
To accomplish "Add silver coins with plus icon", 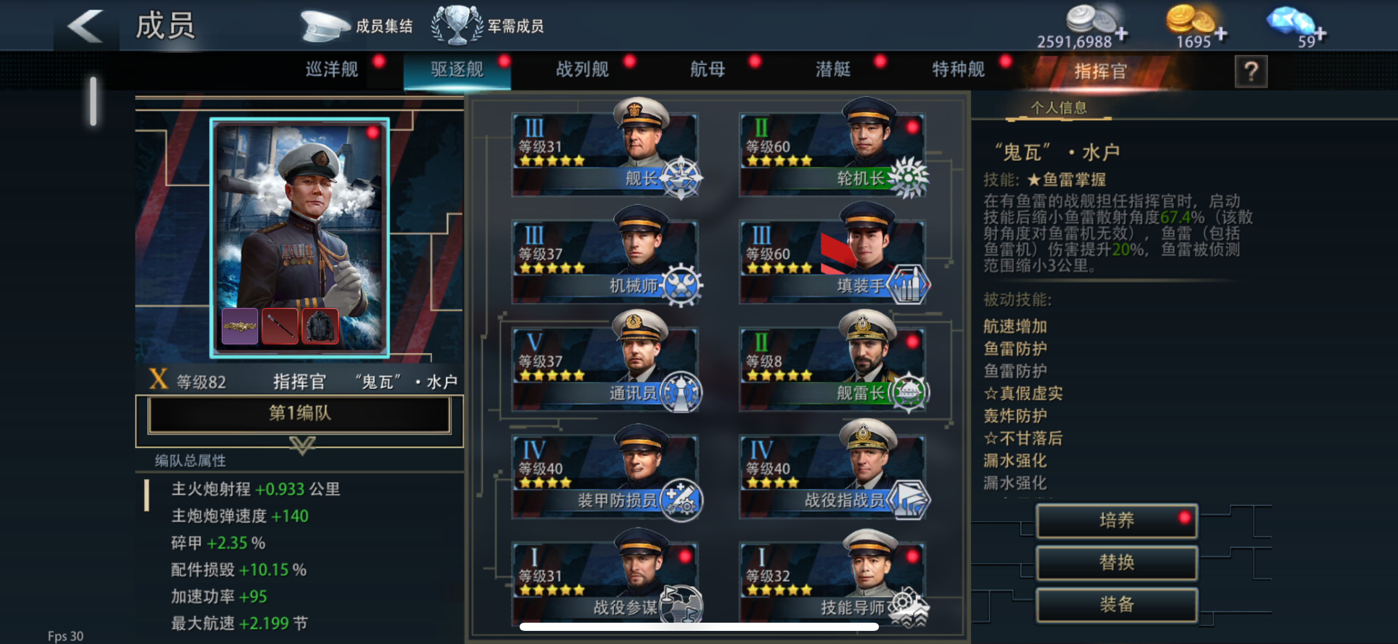I will [x=1121, y=34].
